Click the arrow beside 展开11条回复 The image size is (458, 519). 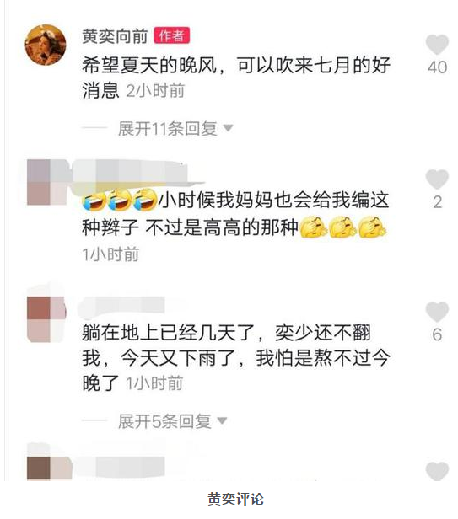click(x=228, y=128)
